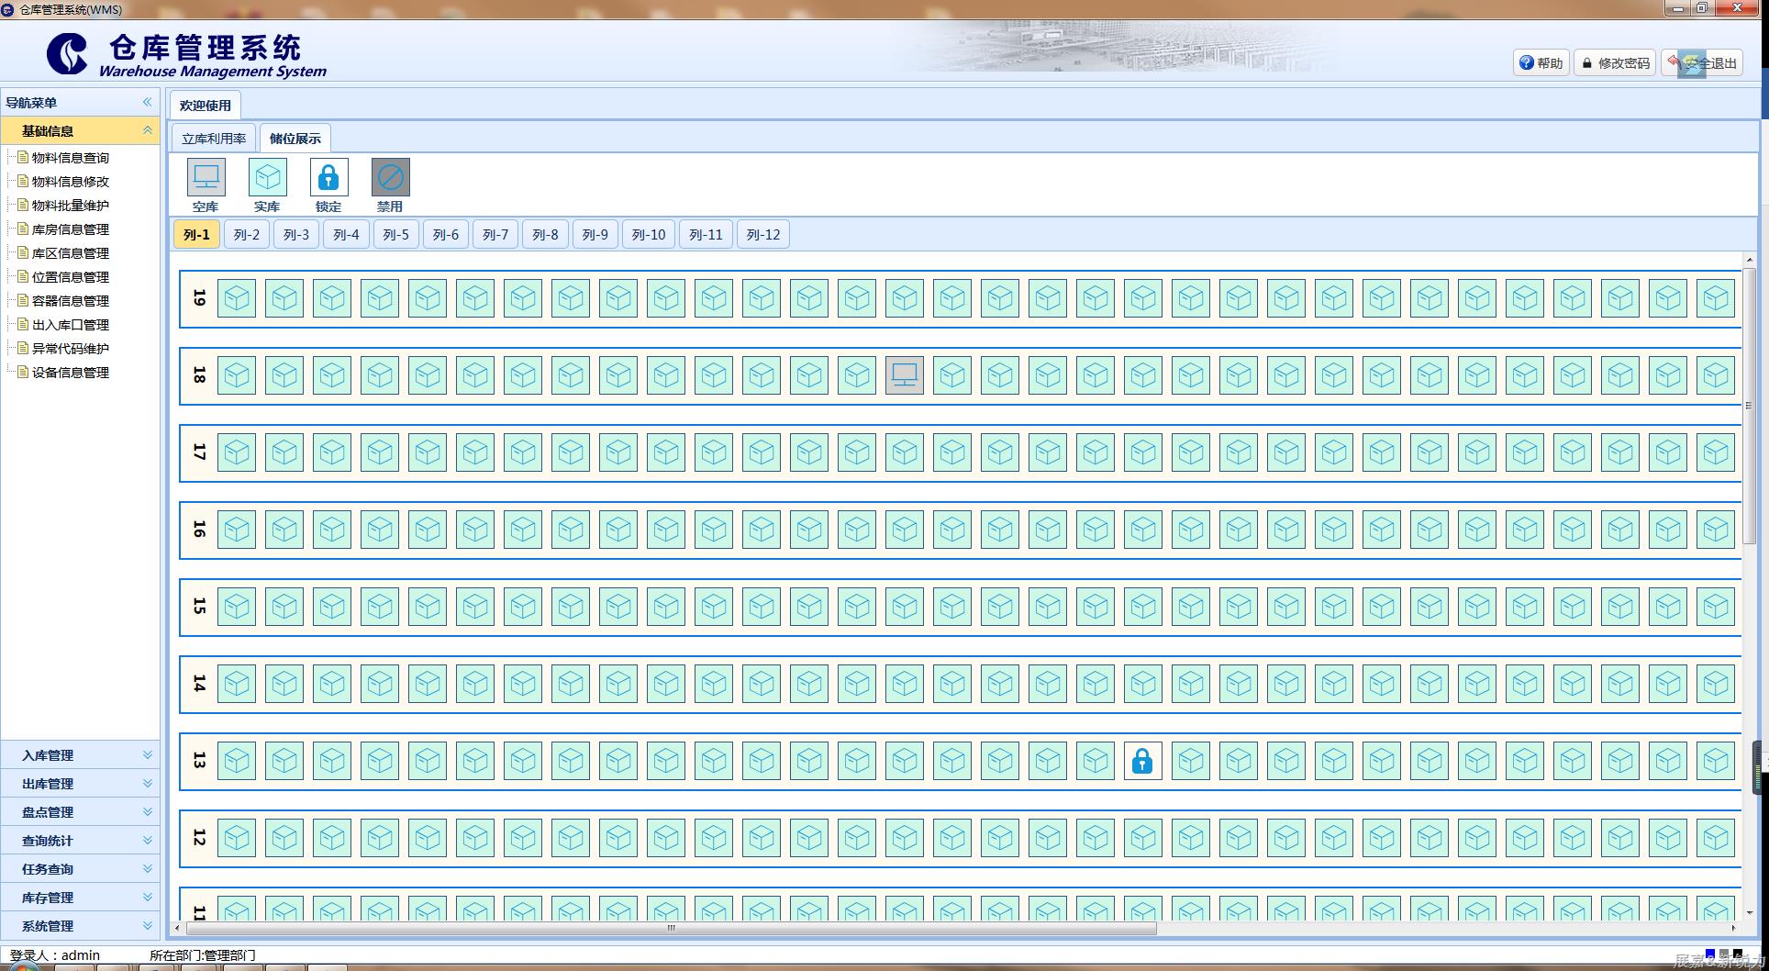Open 物料信息查询 in the navigation tree
The height and width of the screenshot is (971, 1769).
click(70, 158)
